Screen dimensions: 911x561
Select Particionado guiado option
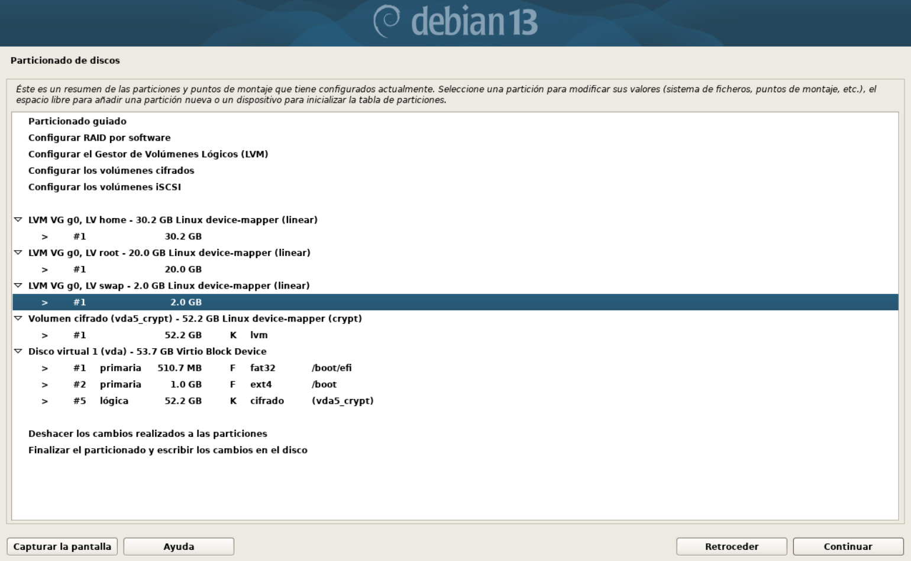pos(77,121)
